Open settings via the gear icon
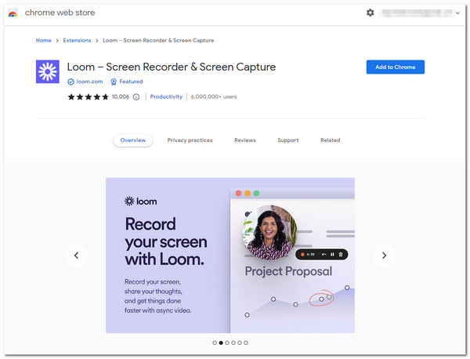 tap(371, 13)
